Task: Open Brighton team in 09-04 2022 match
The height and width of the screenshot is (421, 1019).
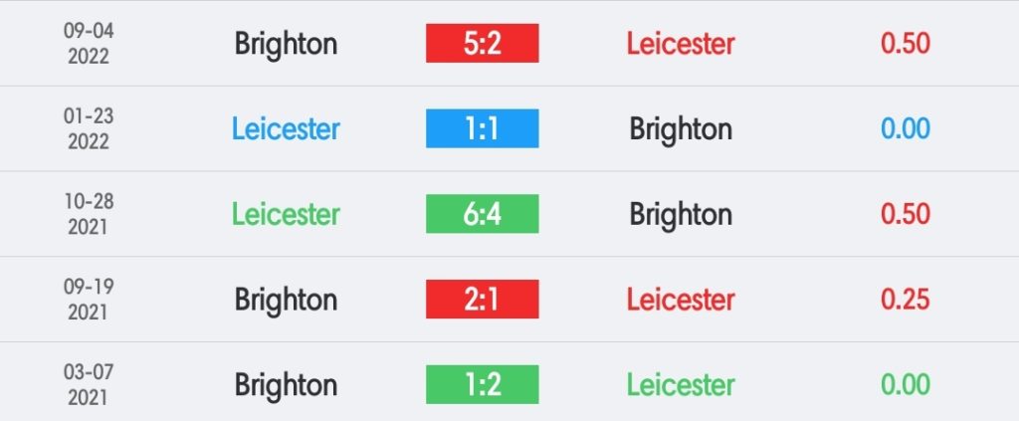Action: click(286, 44)
